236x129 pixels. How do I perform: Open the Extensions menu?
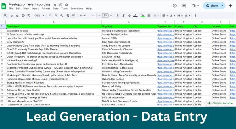click(77, 8)
